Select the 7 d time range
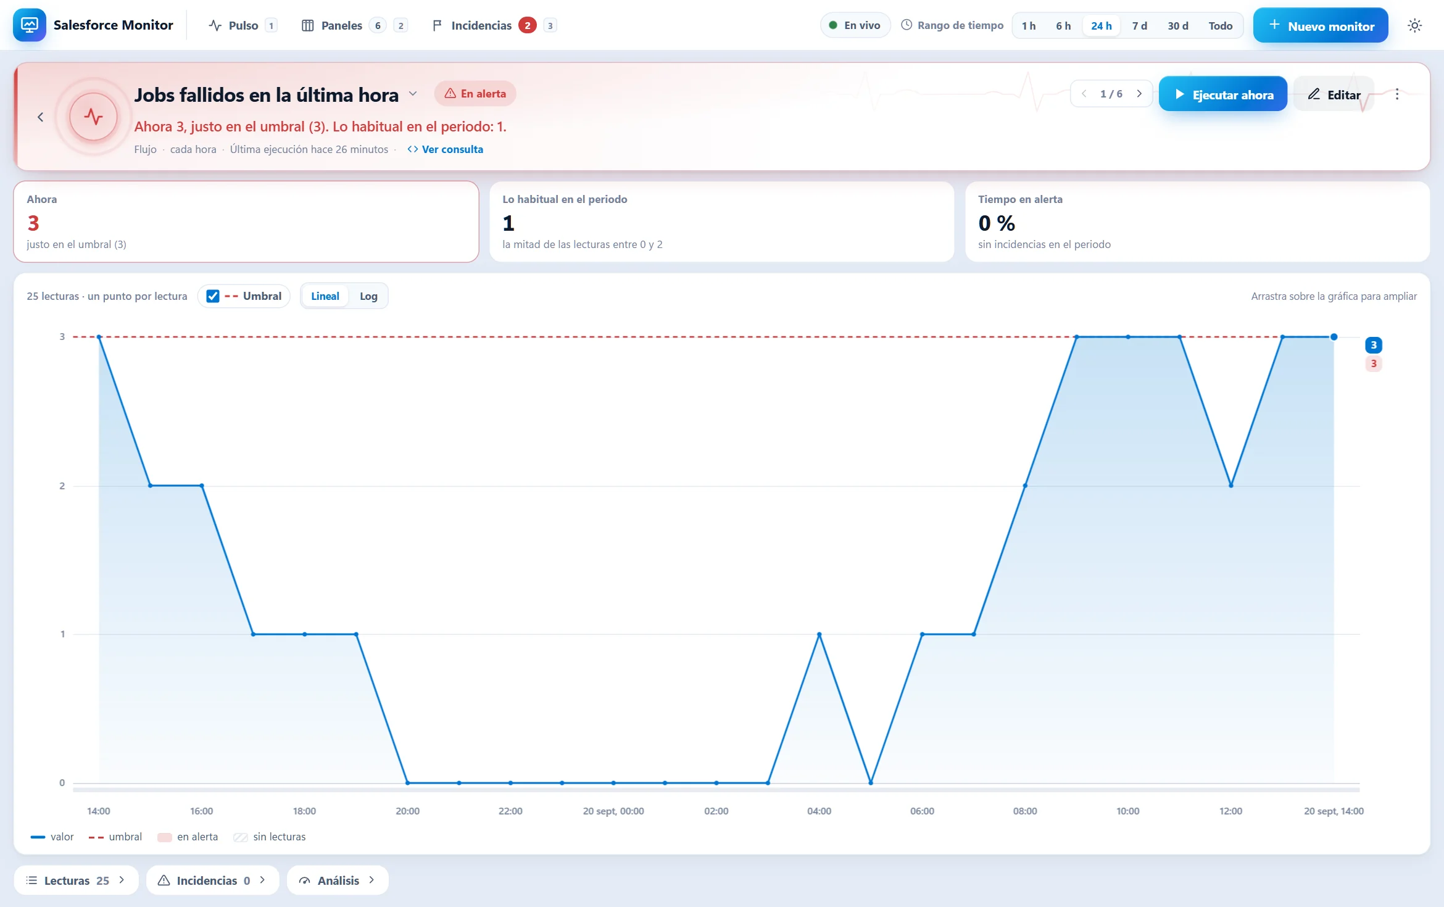The height and width of the screenshot is (907, 1444). coord(1139,26)
